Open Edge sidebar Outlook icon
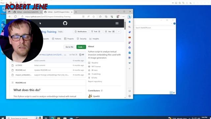Viewport: 211px width, 119px height. click(x=130, y=53)
